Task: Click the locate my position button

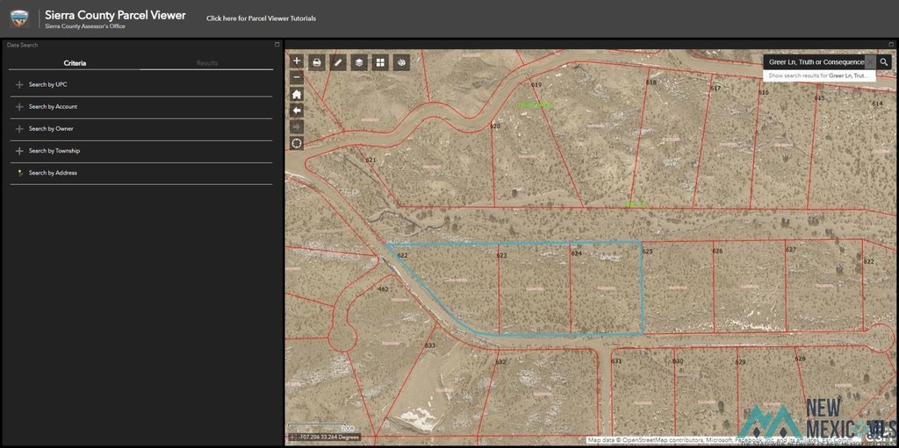Action: pos(297,143)
